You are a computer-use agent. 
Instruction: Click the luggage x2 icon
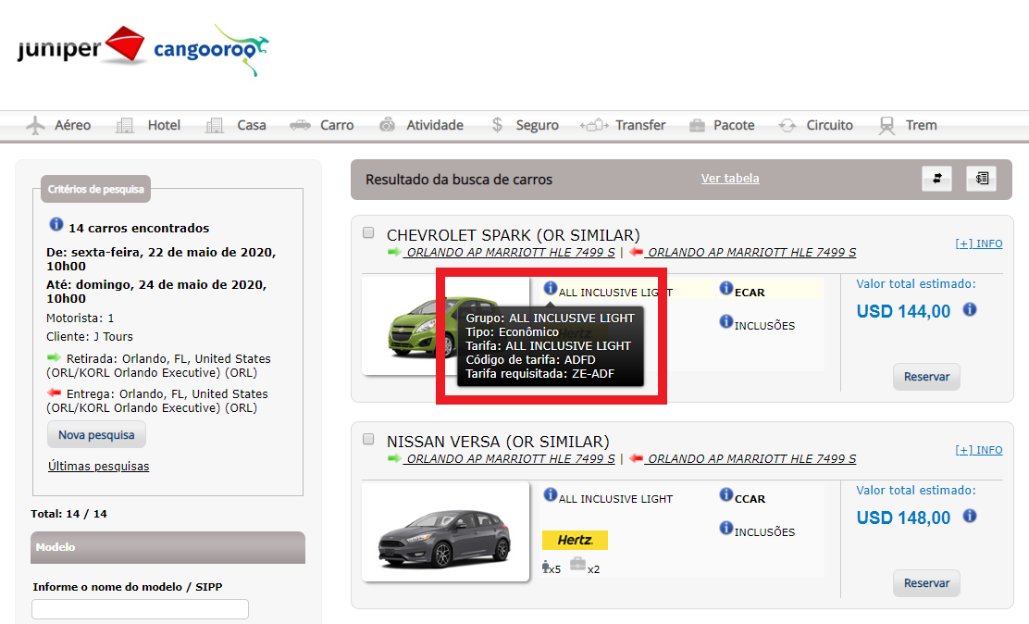click(577, 564)
